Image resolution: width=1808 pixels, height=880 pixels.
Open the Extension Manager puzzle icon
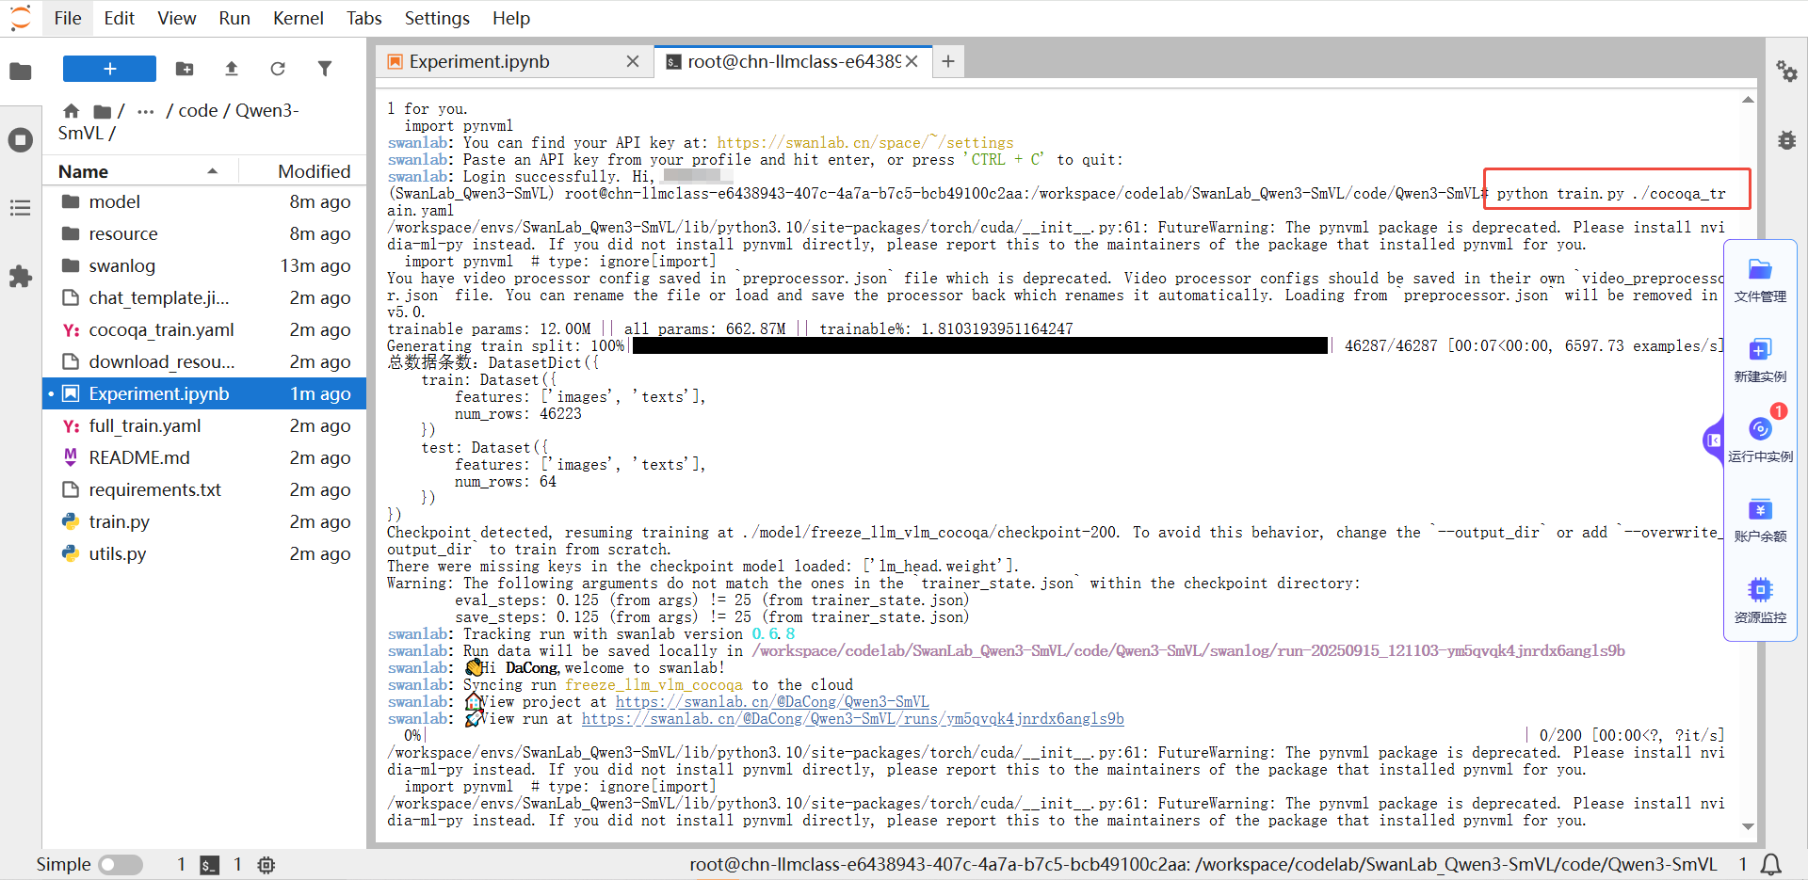(x=21, y=276)
